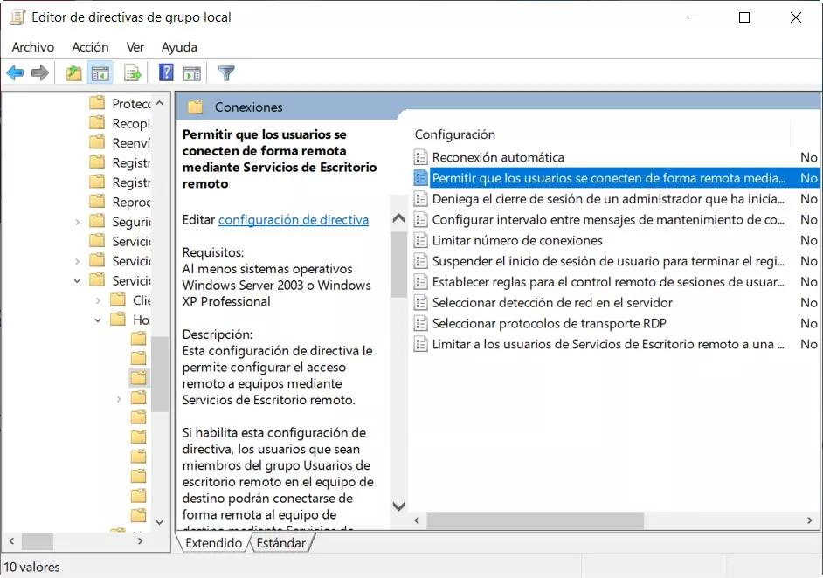Click tree pane horizontal scroll right arrow
This screenshot has width=823, height=578.
140,540
